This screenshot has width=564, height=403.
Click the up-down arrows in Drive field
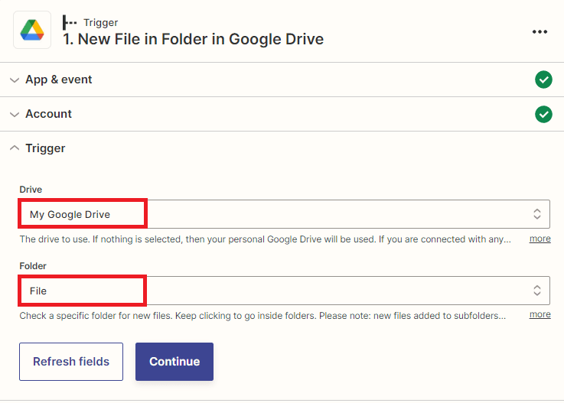pyautogui.click(x=537, y=214)
